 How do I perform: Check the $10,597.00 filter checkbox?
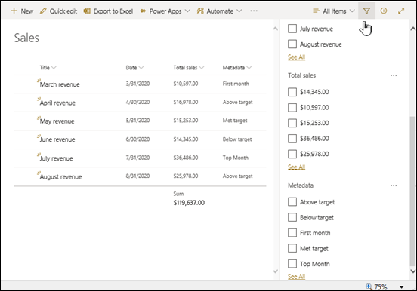coord(292,108)
